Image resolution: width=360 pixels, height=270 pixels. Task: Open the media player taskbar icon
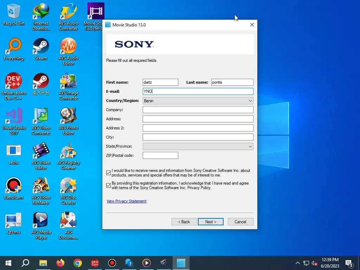[147, 263]
